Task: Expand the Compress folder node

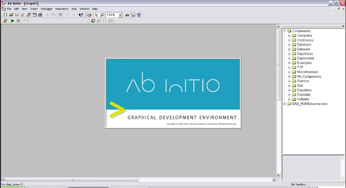Action: 289,36
